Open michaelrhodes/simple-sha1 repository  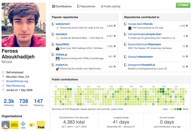[x=145, y=34]
